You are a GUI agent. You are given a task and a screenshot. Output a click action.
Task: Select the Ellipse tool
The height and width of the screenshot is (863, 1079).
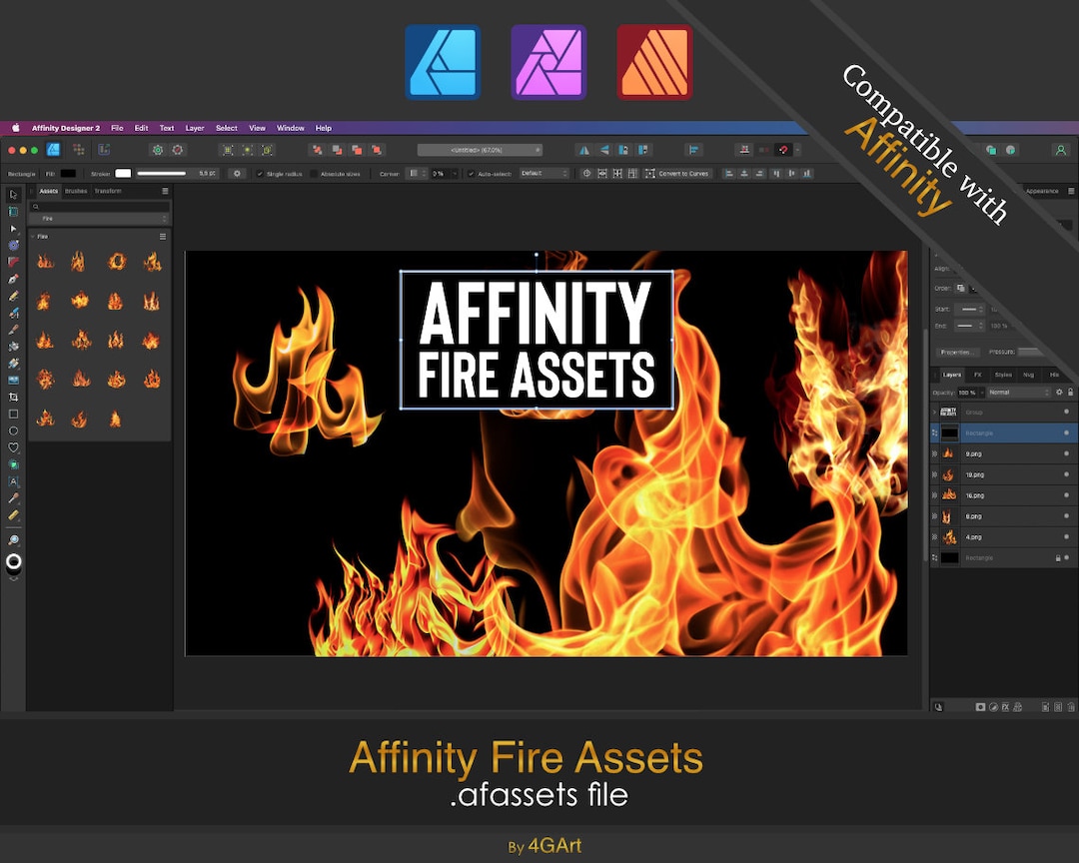click(13, 431)
